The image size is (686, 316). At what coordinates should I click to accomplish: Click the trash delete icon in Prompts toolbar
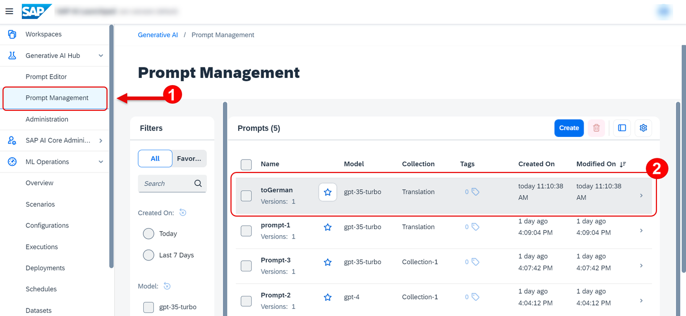click(x=596, y=128)
